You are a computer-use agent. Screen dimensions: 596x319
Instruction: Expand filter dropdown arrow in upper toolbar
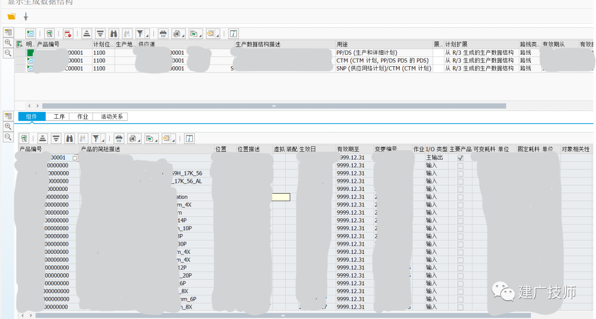(x=147, y=35)
